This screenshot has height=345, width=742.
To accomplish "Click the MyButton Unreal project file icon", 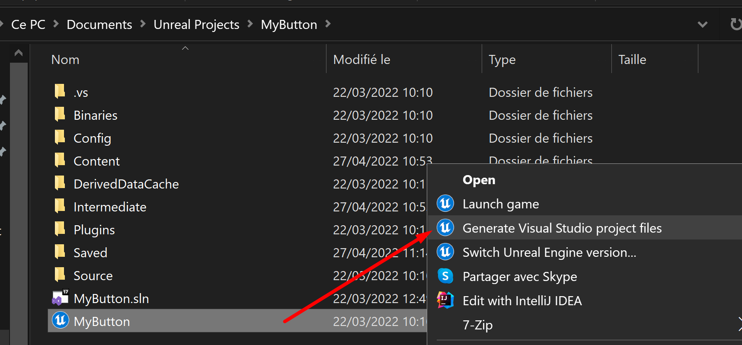I will point(60,321).
